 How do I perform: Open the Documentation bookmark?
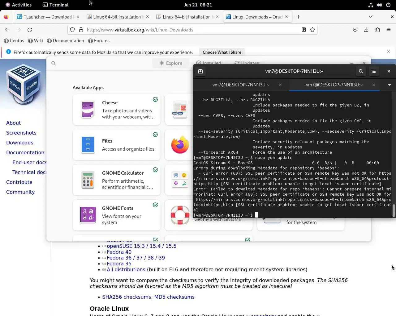click(x=65, y=41)
